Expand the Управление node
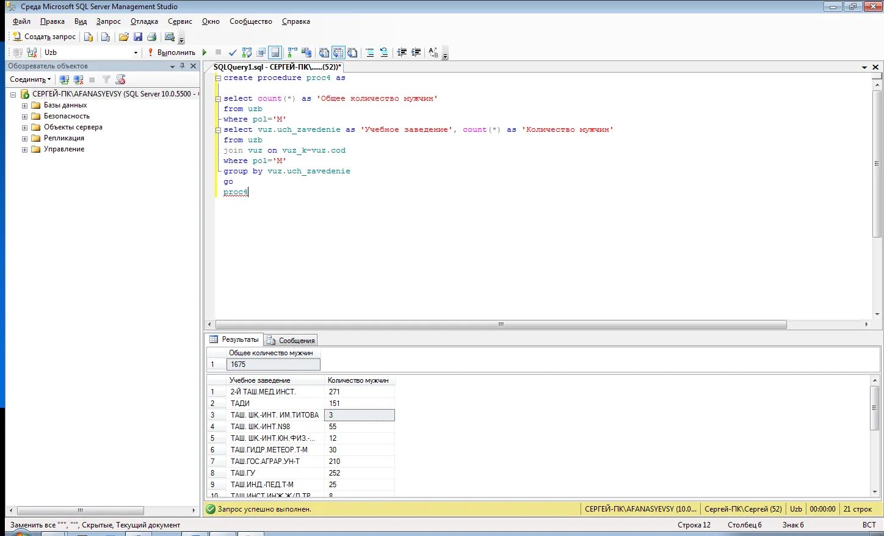The height and width of the screenshot is (536, 884). click(24, 150)
